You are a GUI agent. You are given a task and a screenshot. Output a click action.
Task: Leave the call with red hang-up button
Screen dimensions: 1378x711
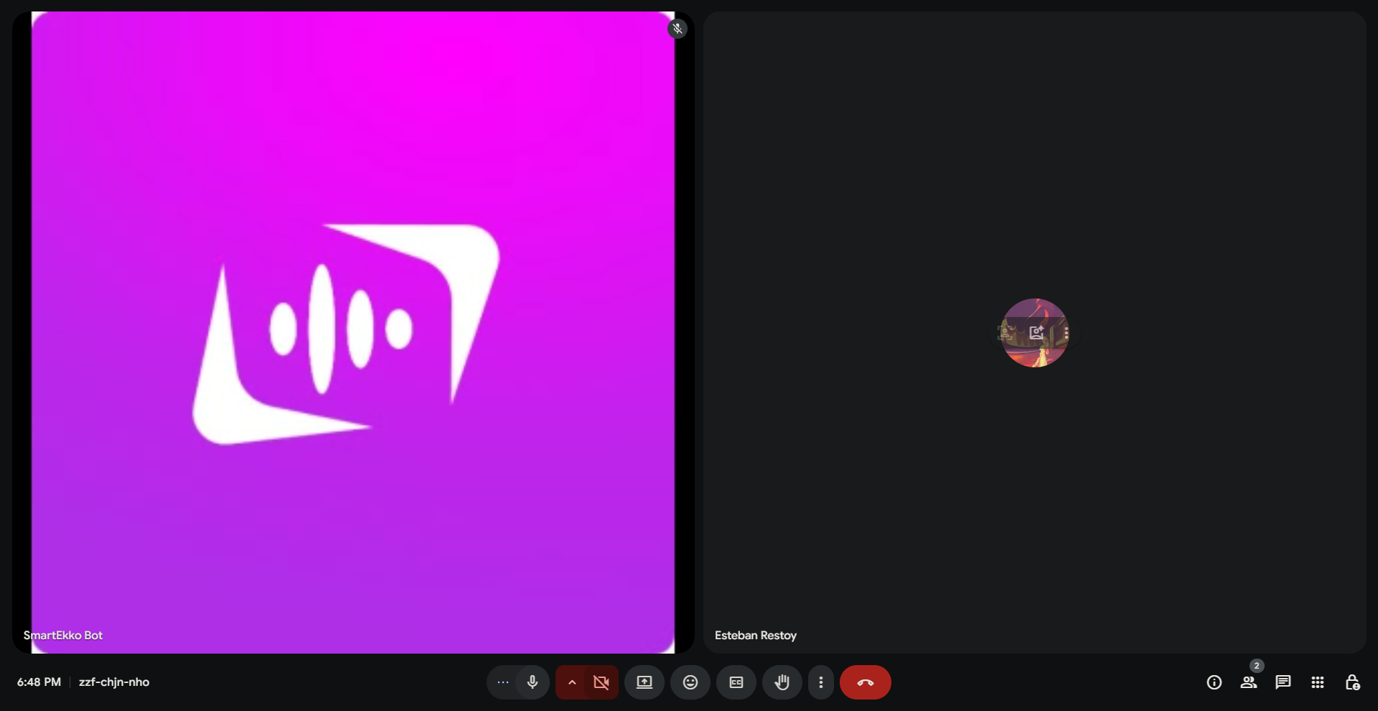click(865, 682)
